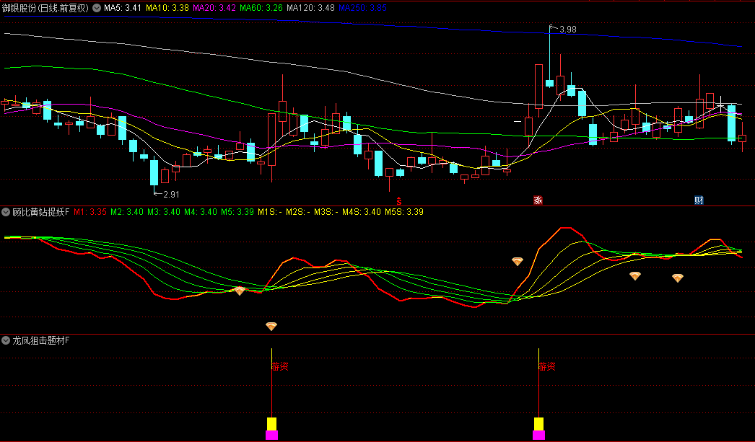The width and height of the screenshot is (755, 442).
Task: Expand the main chart indicator dropdown beside 御银股份
Action: click(x=97, y=8)
